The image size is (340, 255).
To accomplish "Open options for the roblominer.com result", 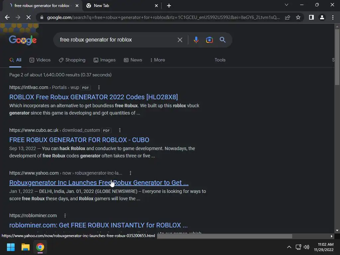I will (x=65, y=215).
